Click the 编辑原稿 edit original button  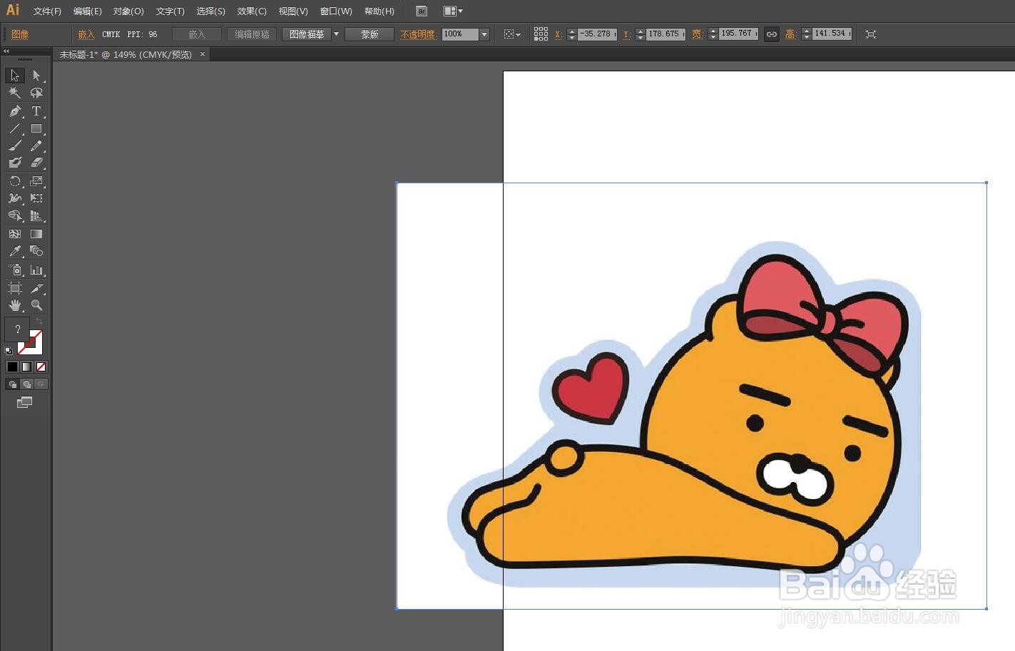[x=252, y=34]
